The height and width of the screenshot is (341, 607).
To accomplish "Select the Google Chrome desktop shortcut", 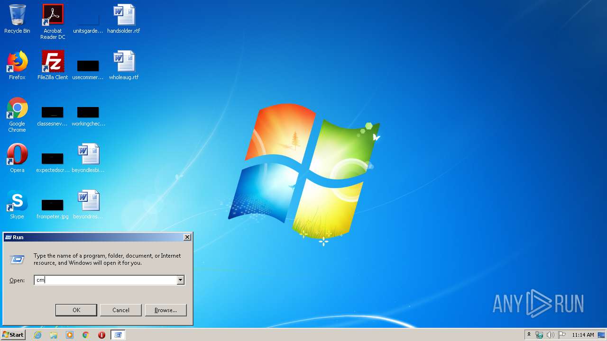I will [x=17, y=115].
